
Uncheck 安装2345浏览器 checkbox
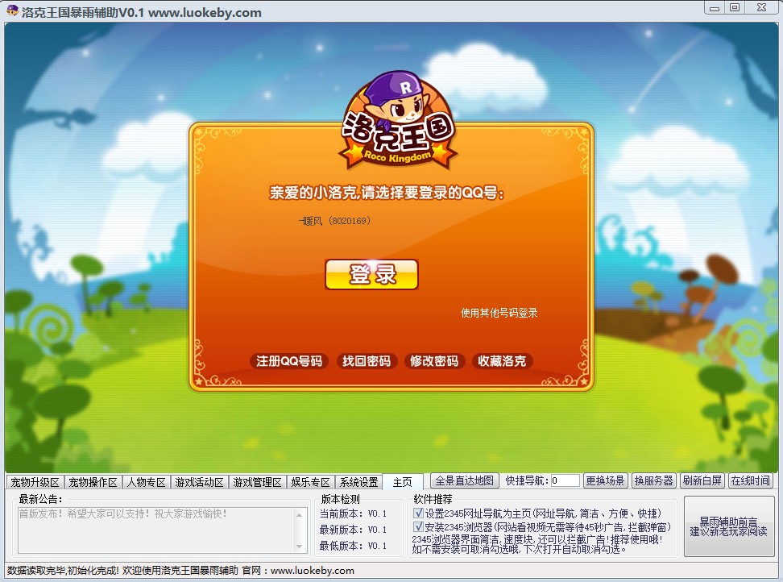click(418, 526)
